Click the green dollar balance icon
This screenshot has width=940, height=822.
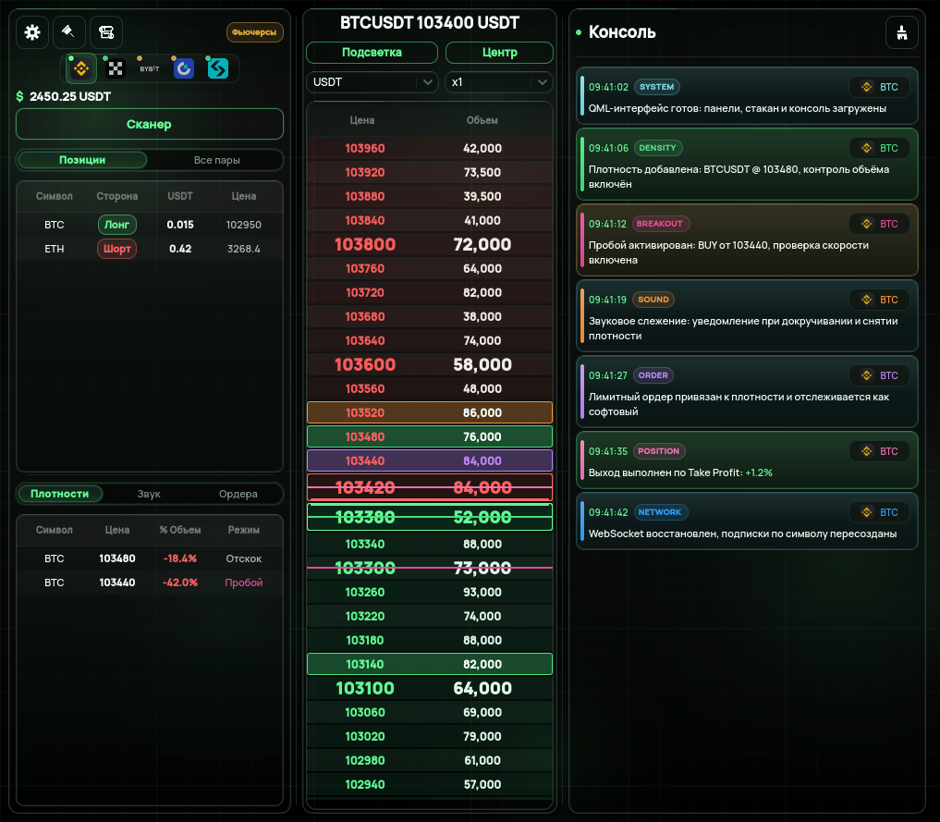click(x=19, y=96)
